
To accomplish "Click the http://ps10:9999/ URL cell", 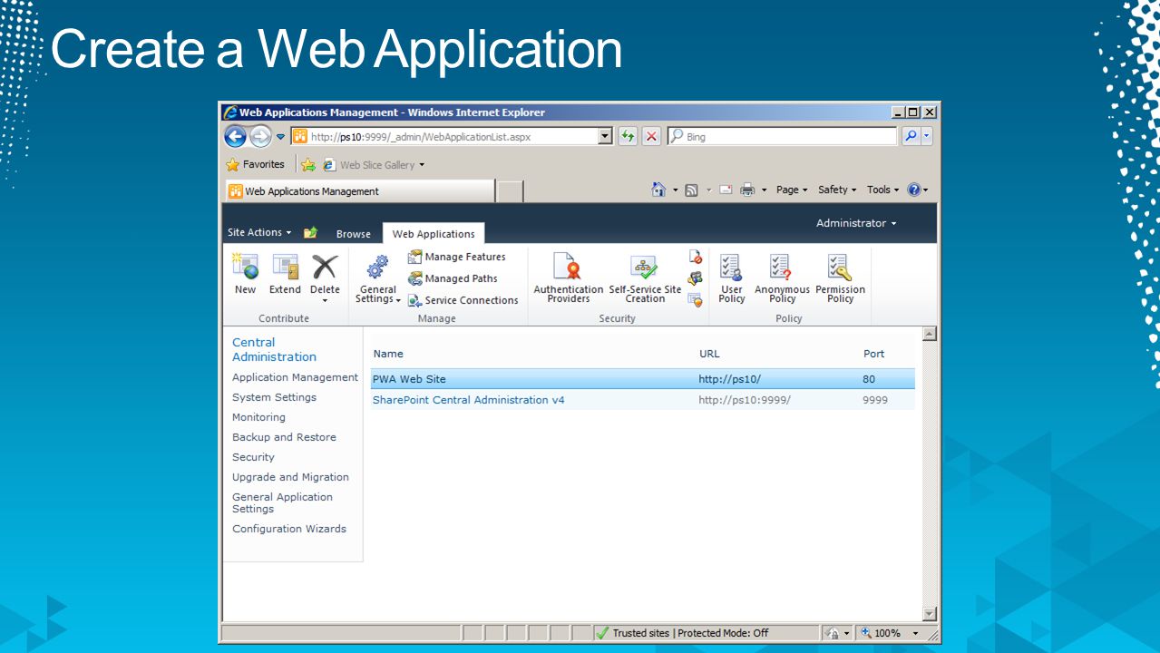I will tap(744, 400).
